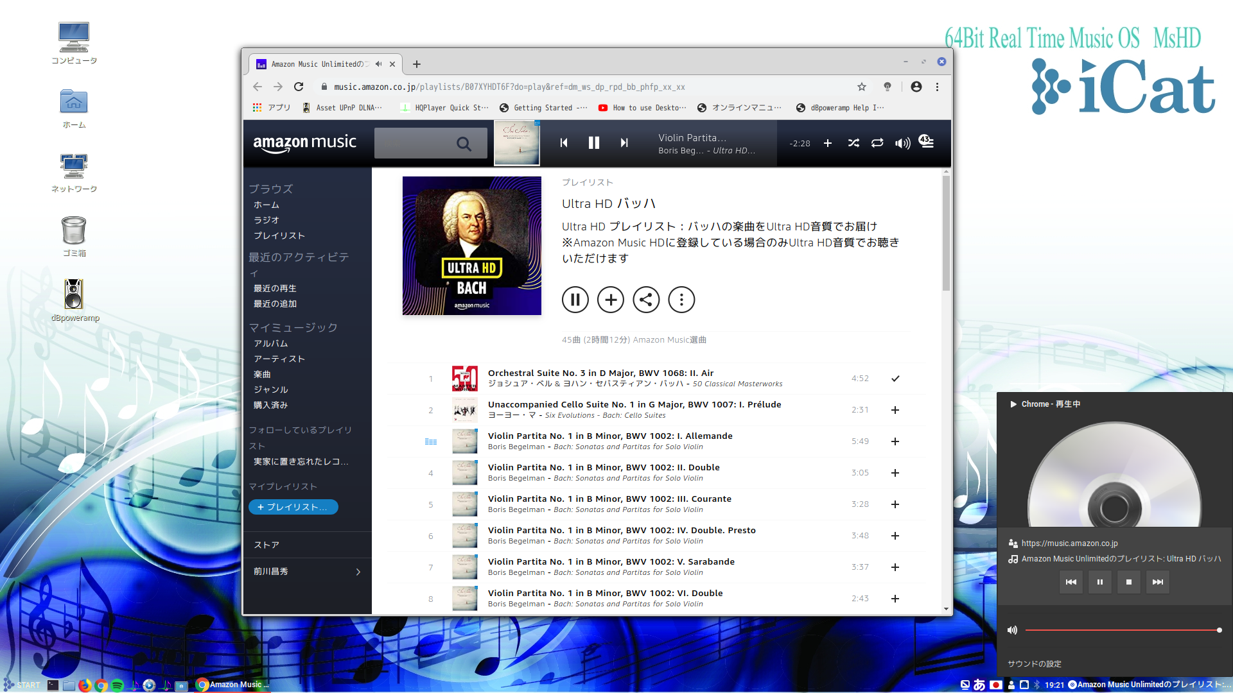Open a new Chrome tab

pyautogui.click(x=417, y=64)
